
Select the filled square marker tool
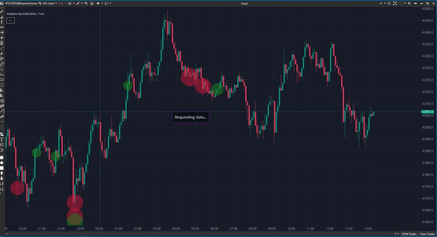pyautogui.click(x=2, y=168)
